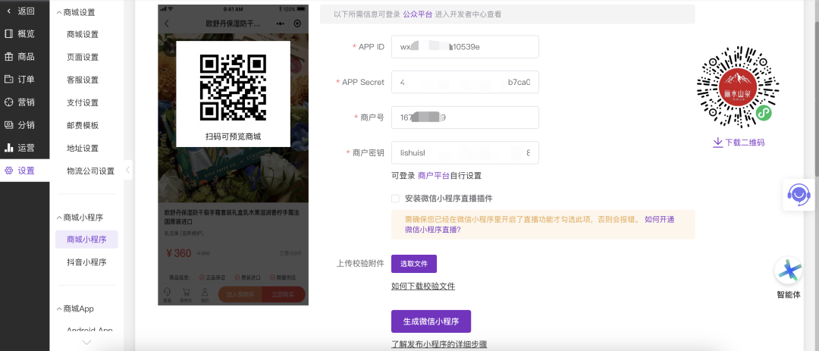Screen dimensions: 819x351
Task: Click 下载二维码 download link
Action: pos(745,143)
